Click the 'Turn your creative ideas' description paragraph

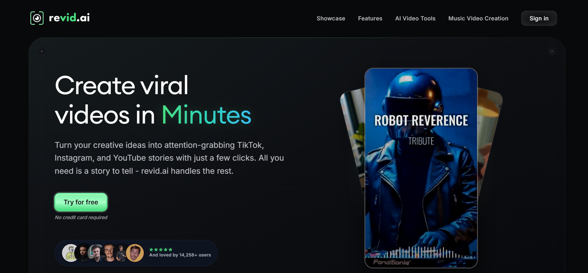(x=169, y=158)
